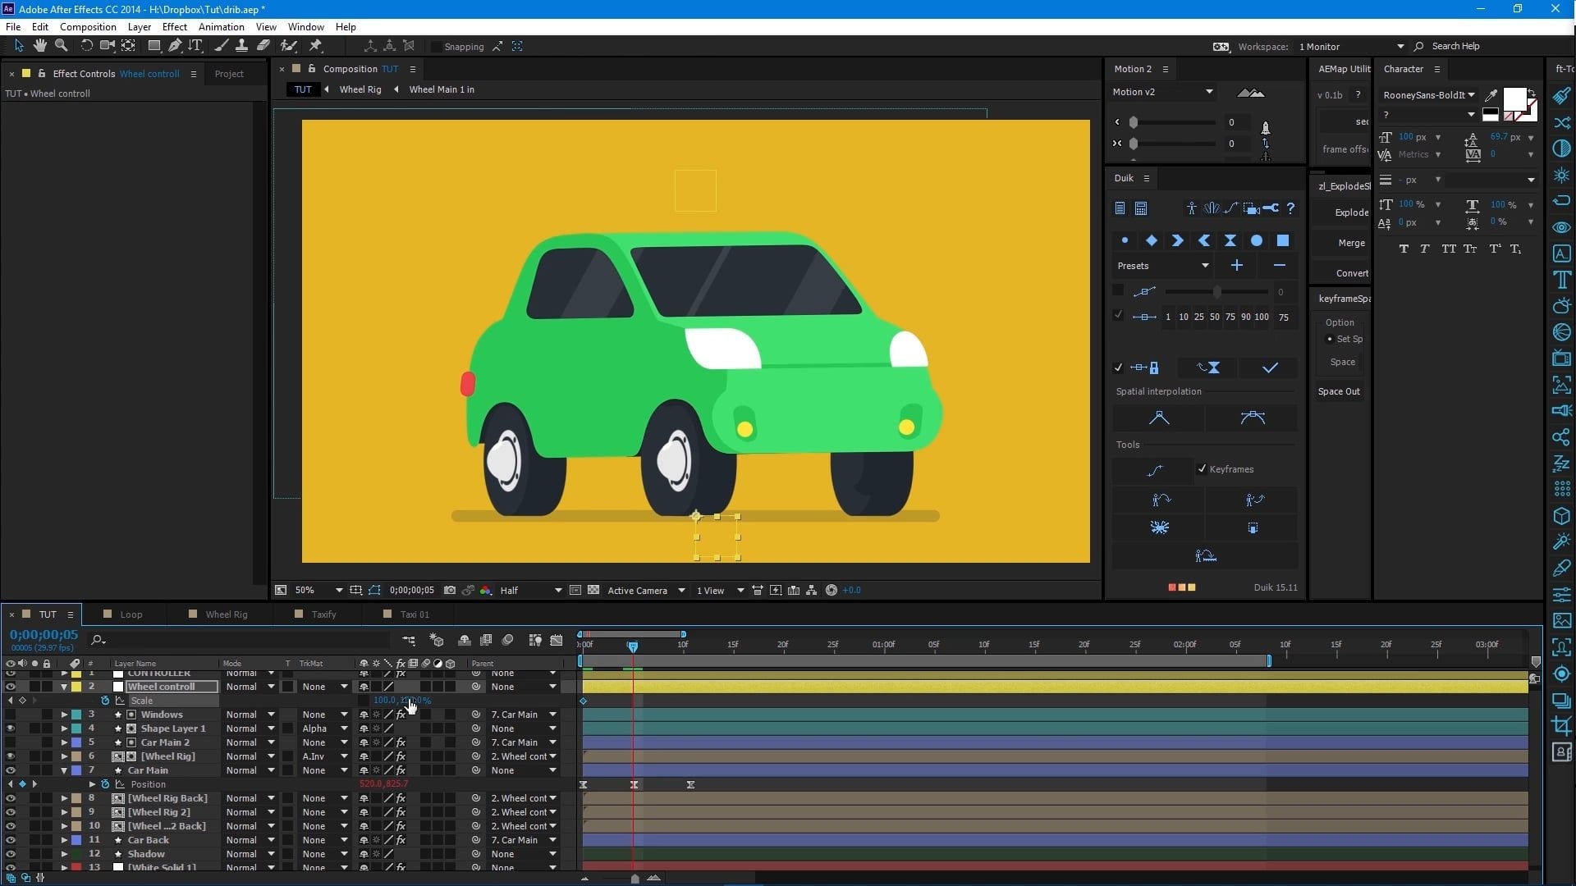
Task: Open the Animation menu
Action: pos(221,26)
